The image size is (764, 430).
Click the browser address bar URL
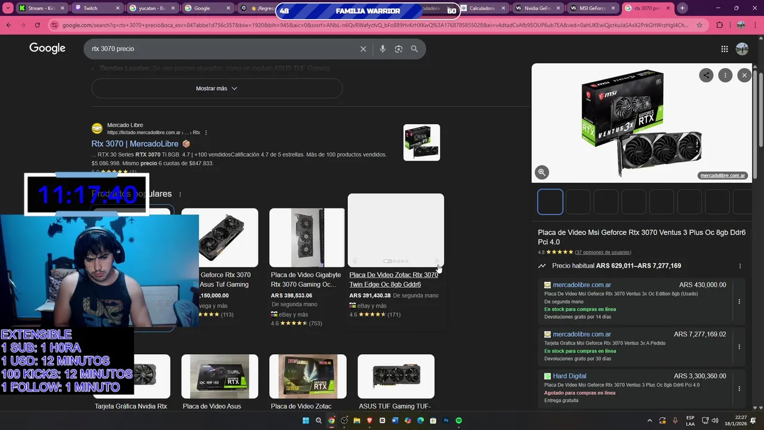(x=375, y=25)
